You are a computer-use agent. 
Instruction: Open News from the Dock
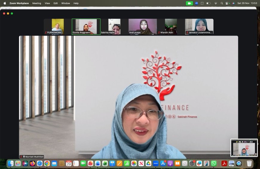pos(141,164)
